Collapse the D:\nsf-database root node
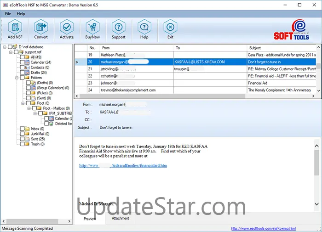The height and width of the screenshot is (232, 322). pyautogui.click(x=5, y=47)
